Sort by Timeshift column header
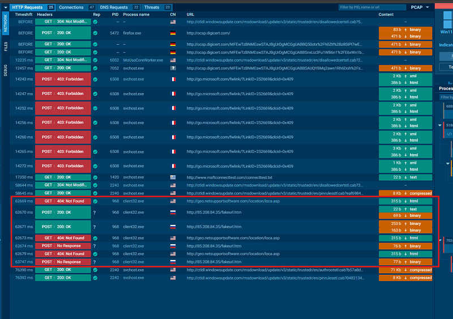 [x=24, y=15]
